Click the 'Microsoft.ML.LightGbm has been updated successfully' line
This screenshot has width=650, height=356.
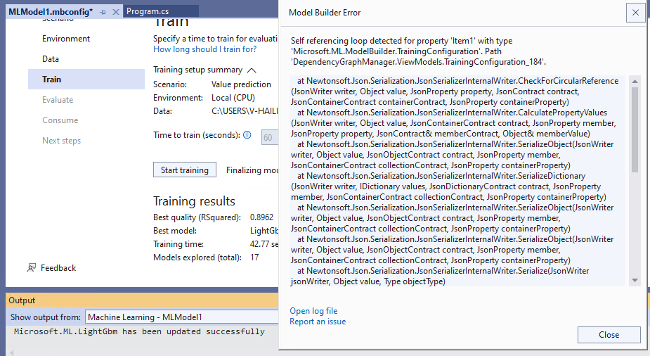139,331
